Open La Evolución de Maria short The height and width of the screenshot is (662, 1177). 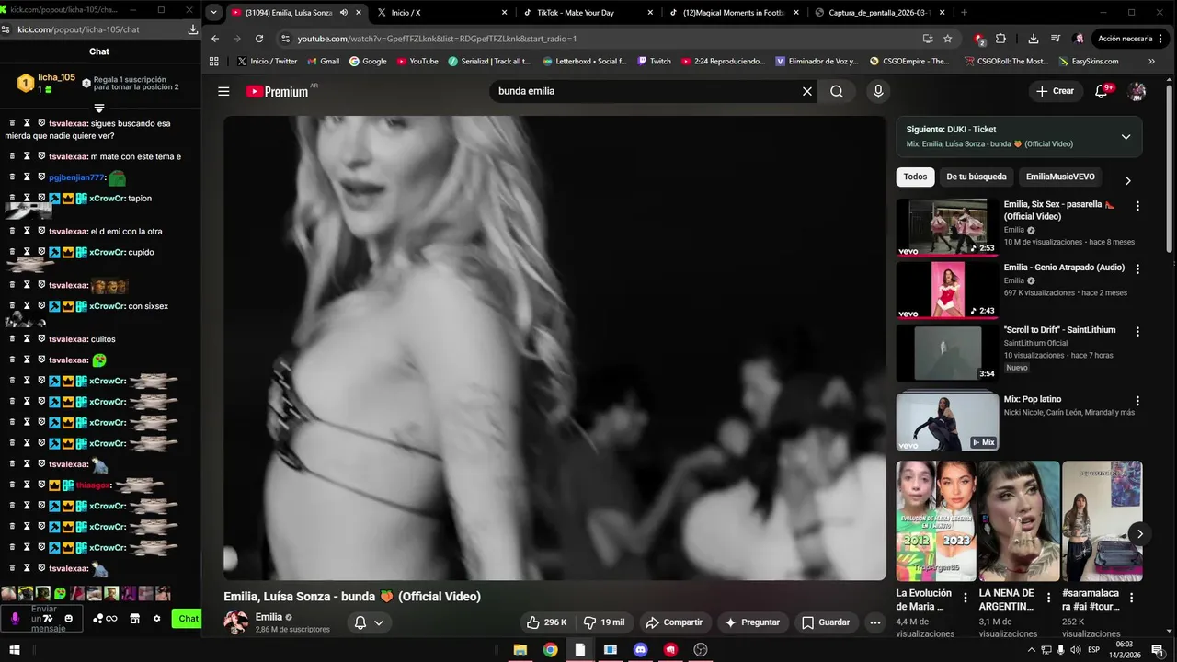(937, 520)
